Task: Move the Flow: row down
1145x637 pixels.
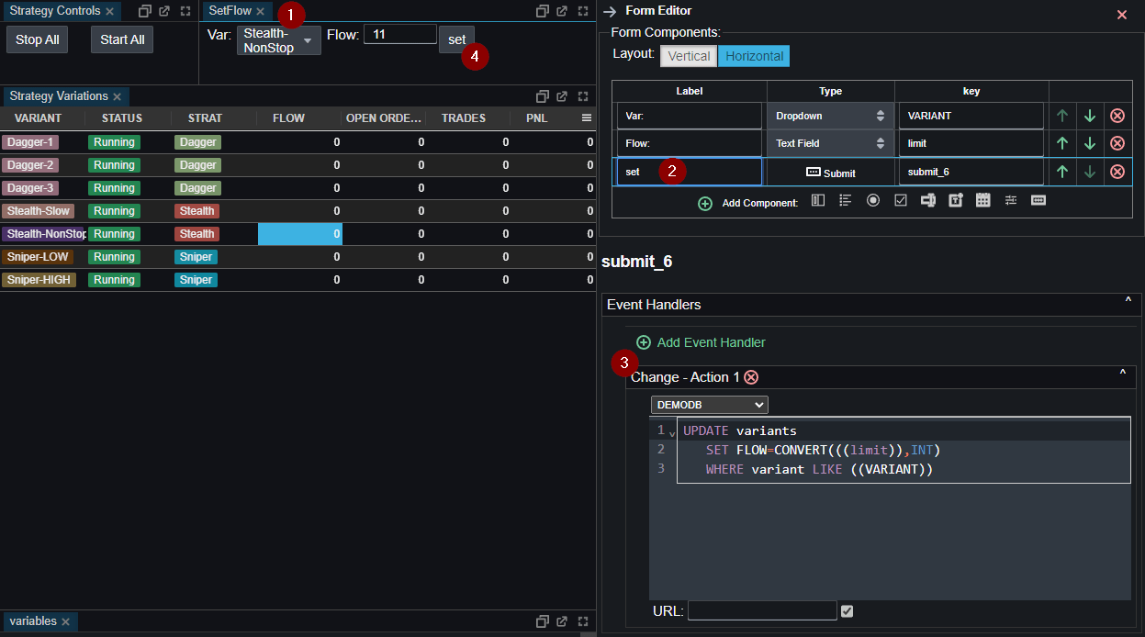Action: click(1090, 143)
